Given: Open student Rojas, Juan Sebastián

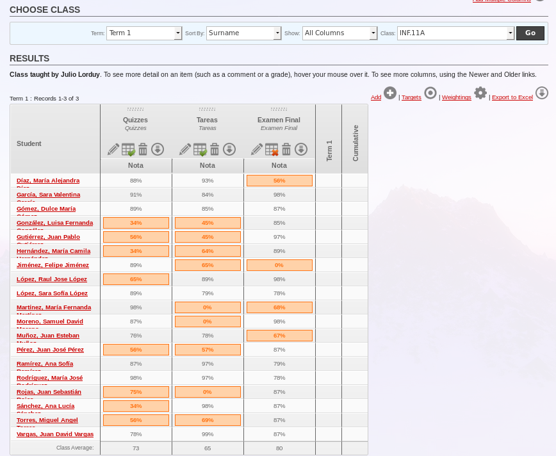Looking at the screenshot, I should 49,392.
